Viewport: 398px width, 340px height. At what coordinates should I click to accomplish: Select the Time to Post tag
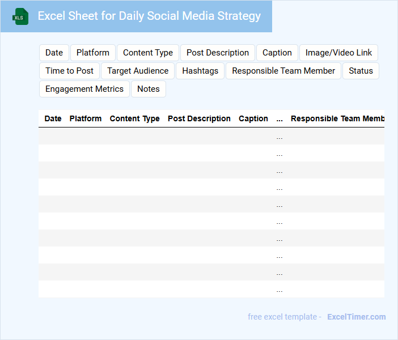(x=69, y=71)
